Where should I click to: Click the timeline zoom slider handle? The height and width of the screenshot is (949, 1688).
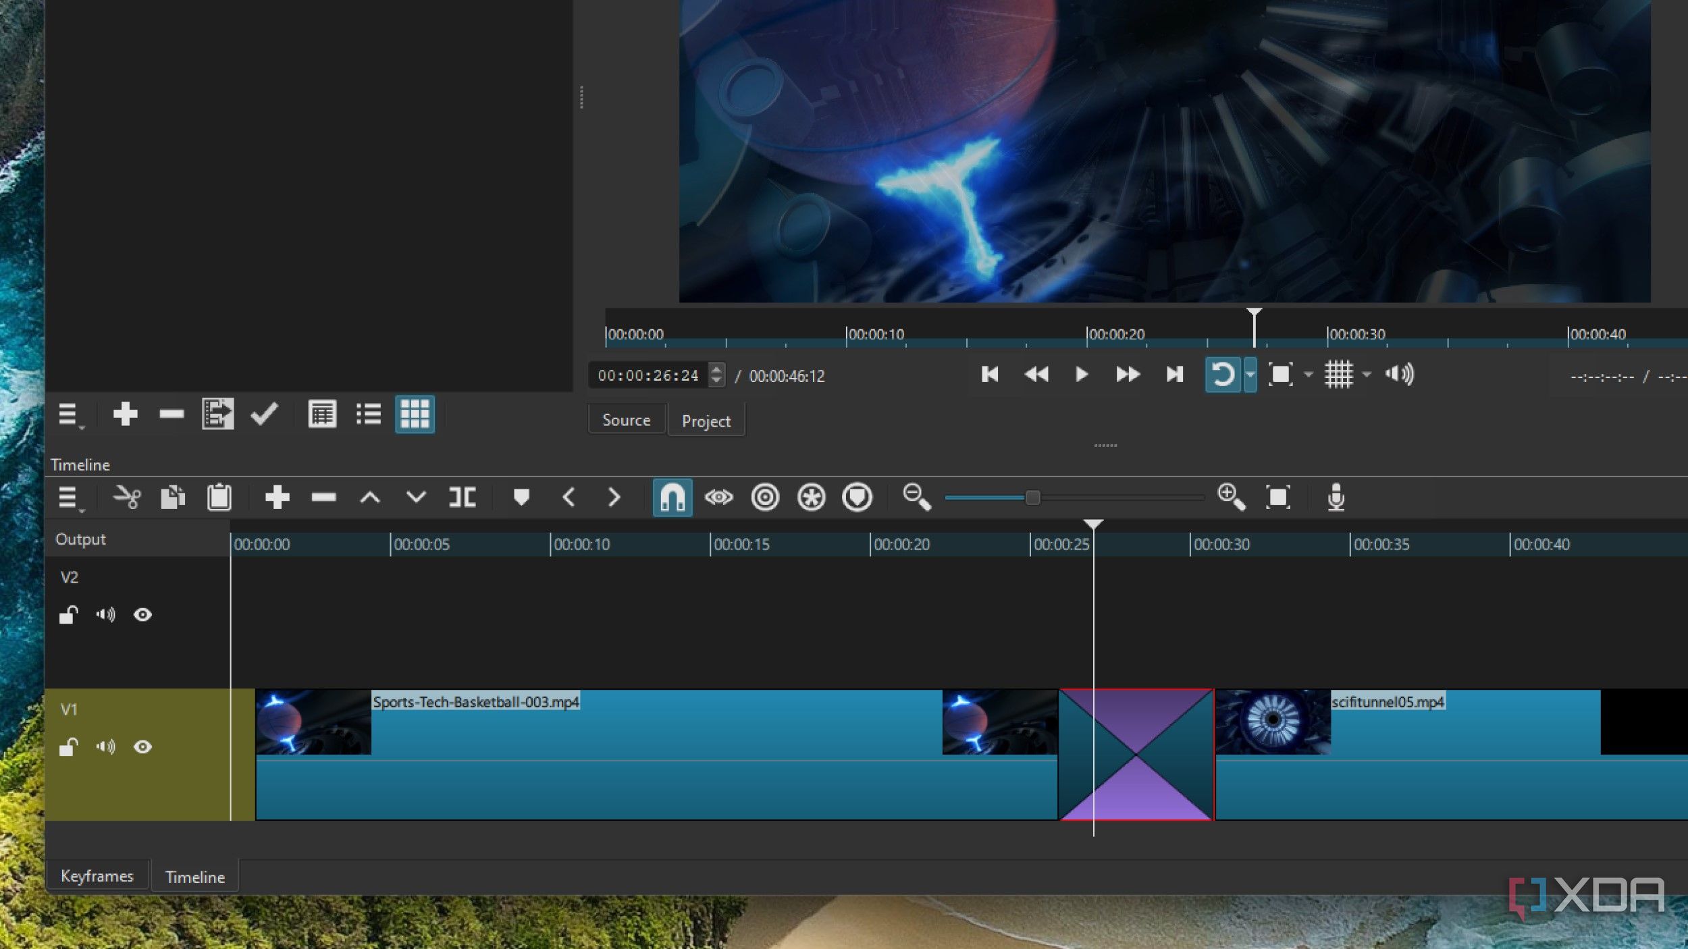[1032, 498]
